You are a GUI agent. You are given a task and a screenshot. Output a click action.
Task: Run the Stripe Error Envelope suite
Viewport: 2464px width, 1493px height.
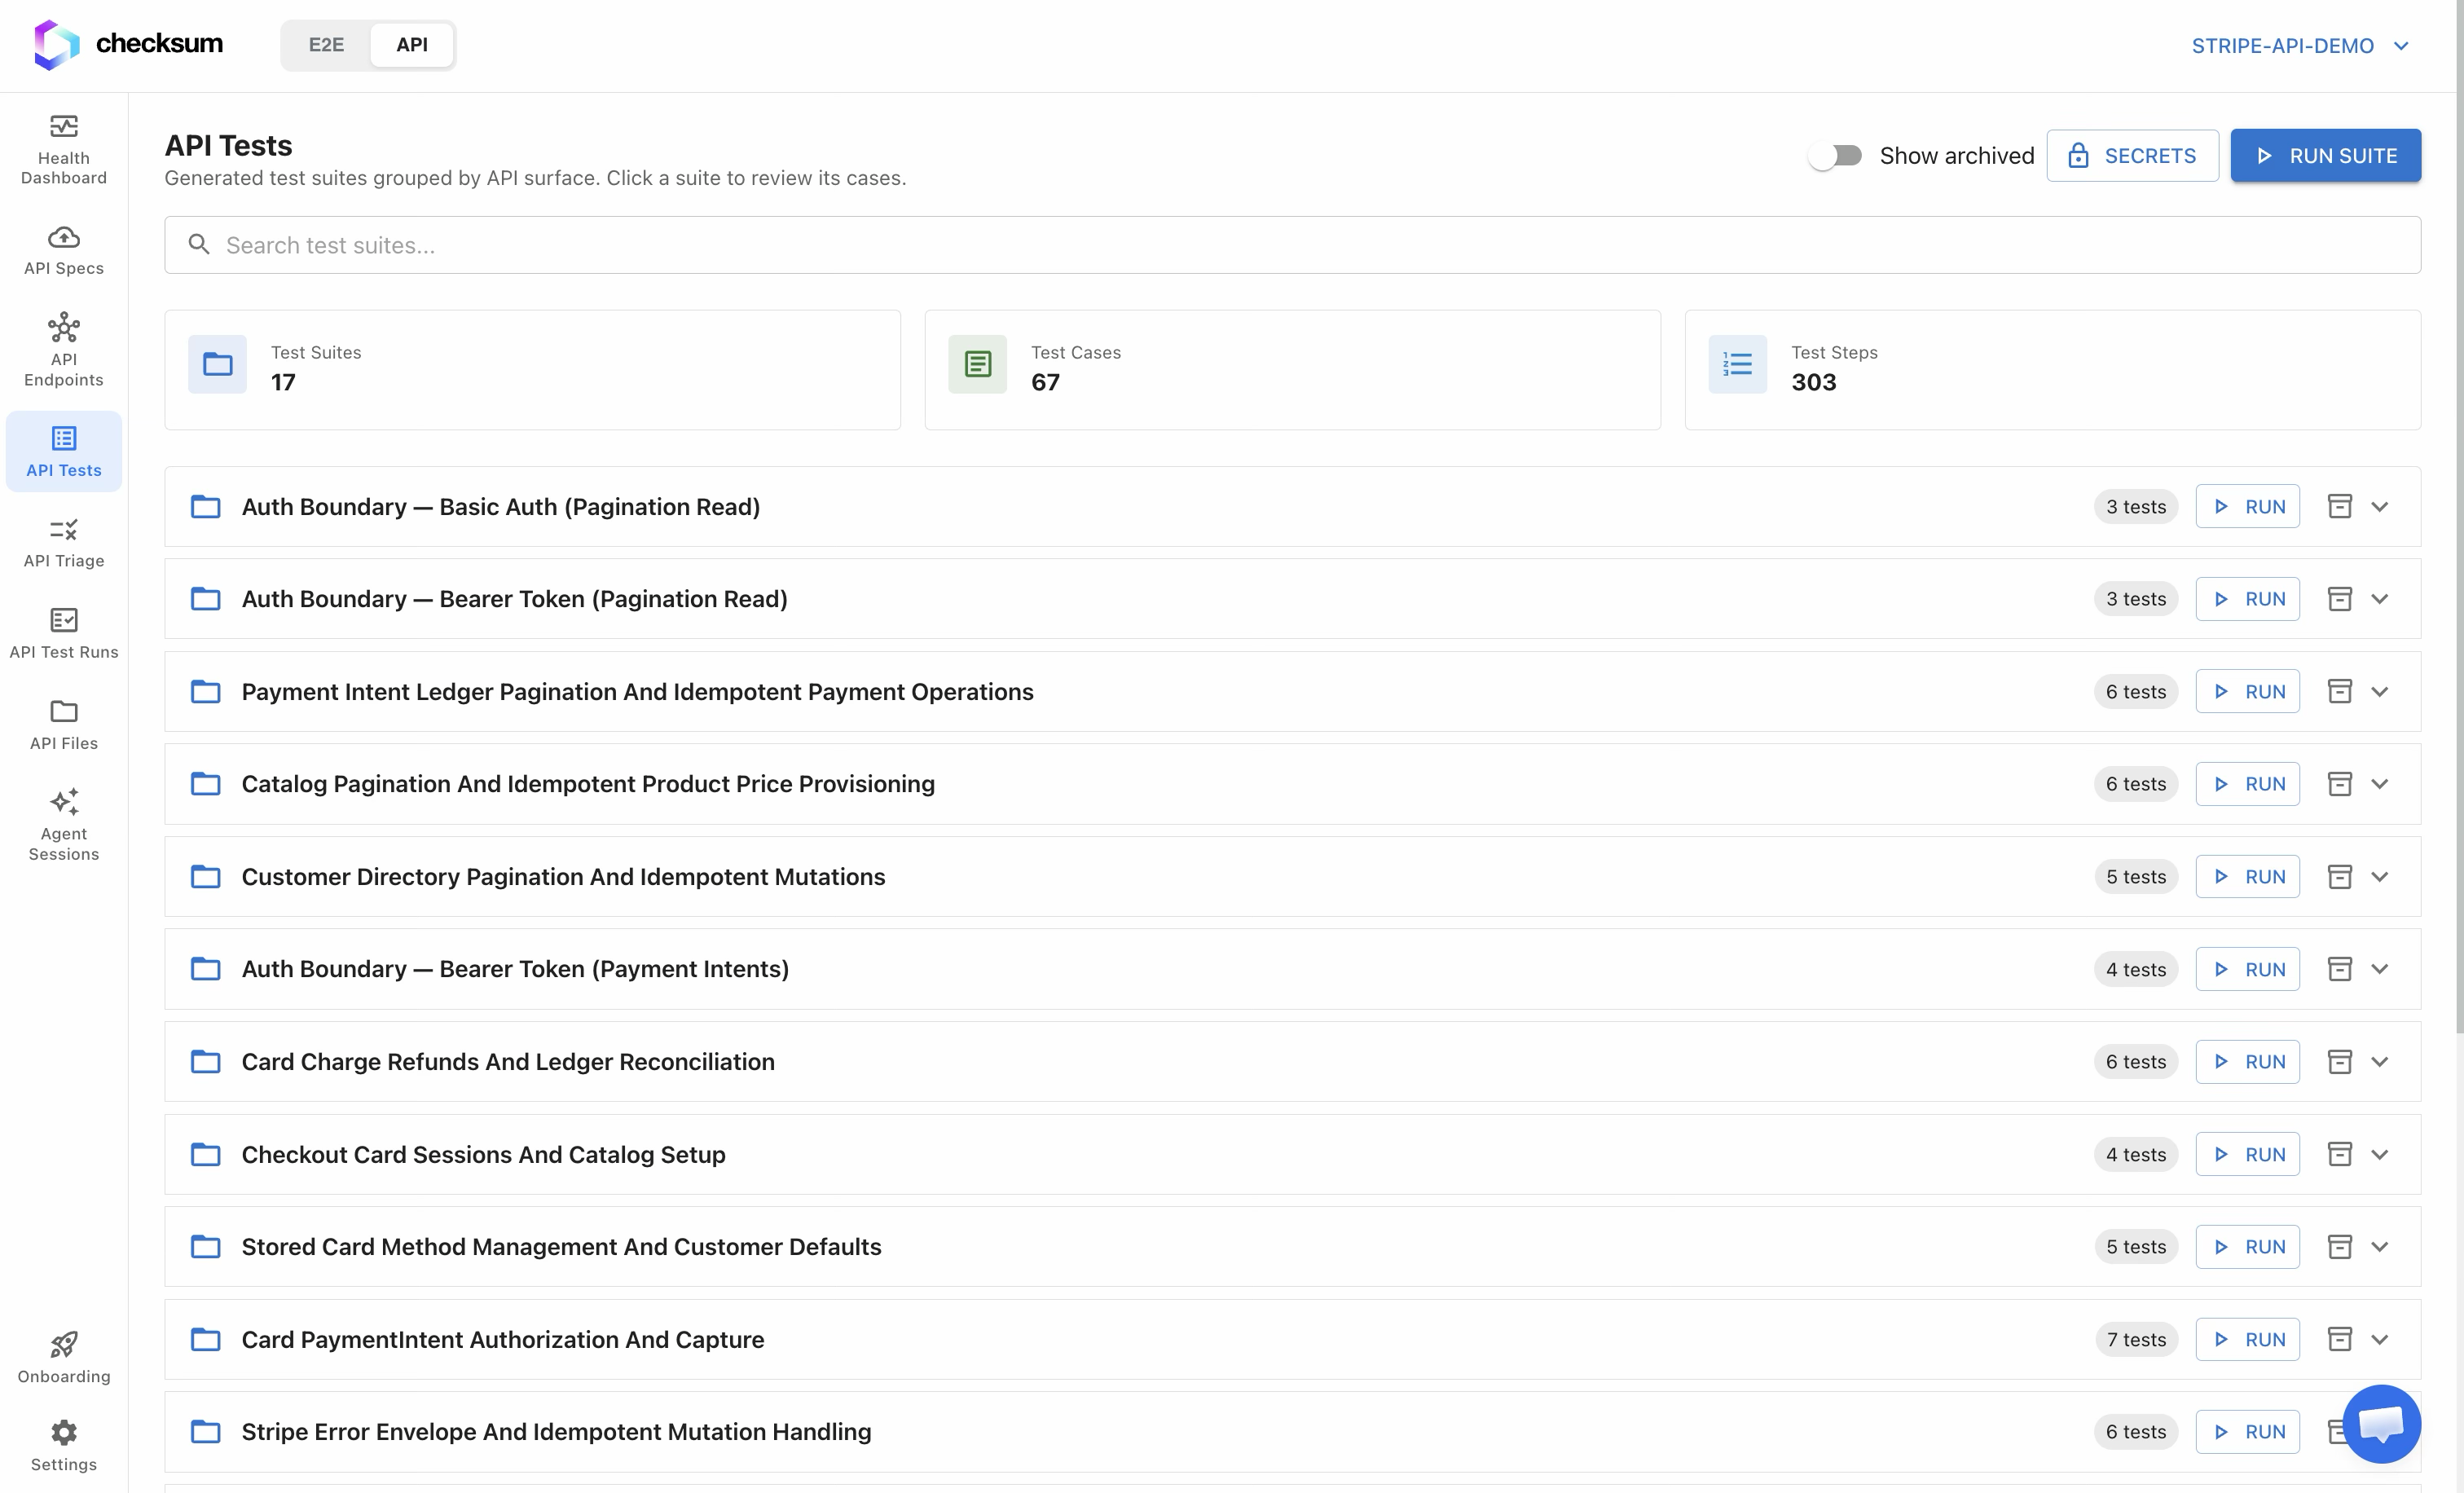[2247, 1431]
